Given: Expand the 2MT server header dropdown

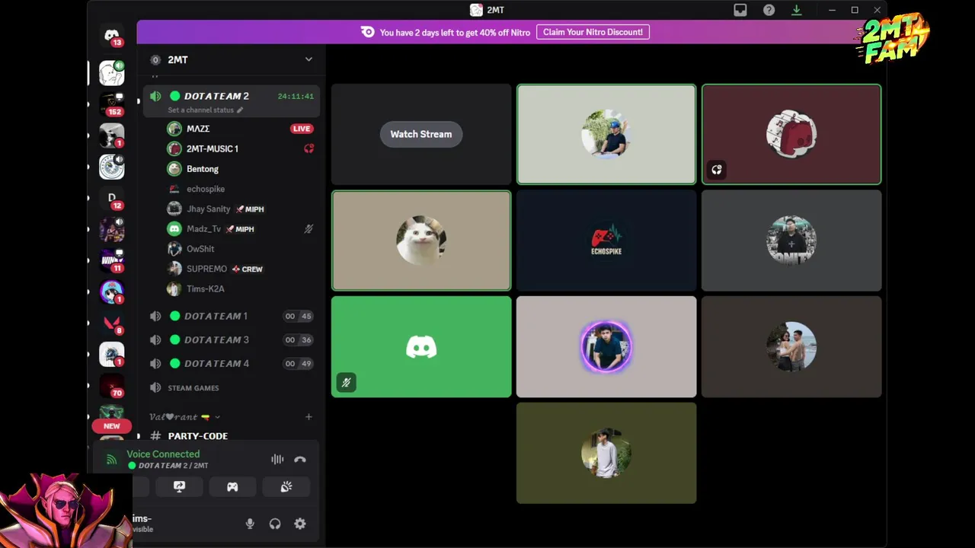Looking at the screenshot, I should coord(308,59).
